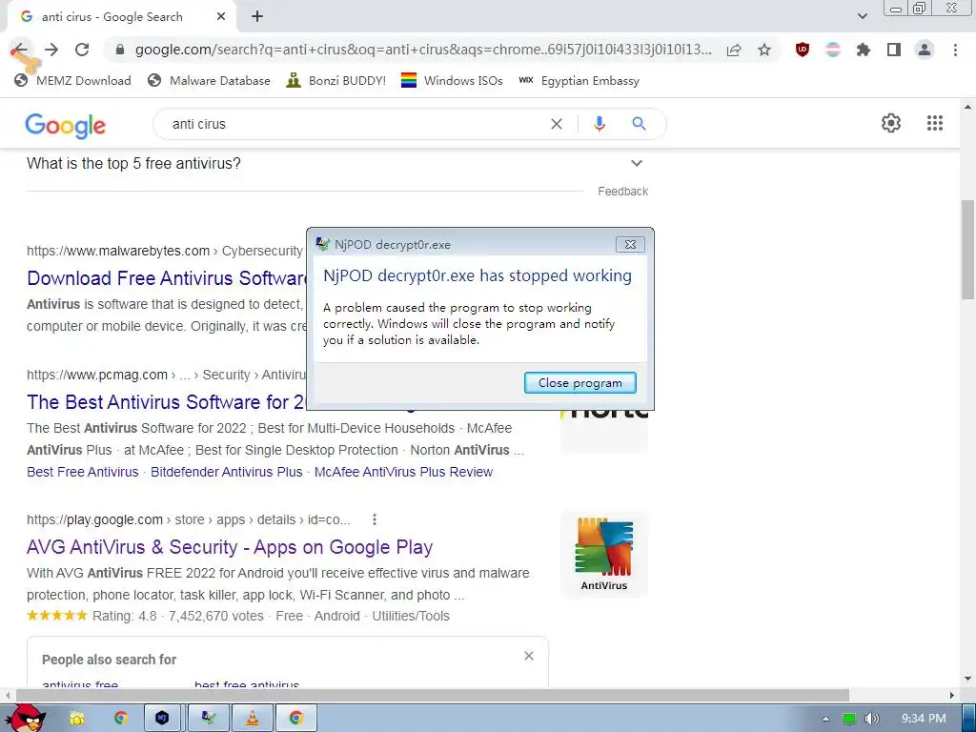Click the Feedback link
Image resolution: width=976 pixels, height=732 pixels.
622,192
